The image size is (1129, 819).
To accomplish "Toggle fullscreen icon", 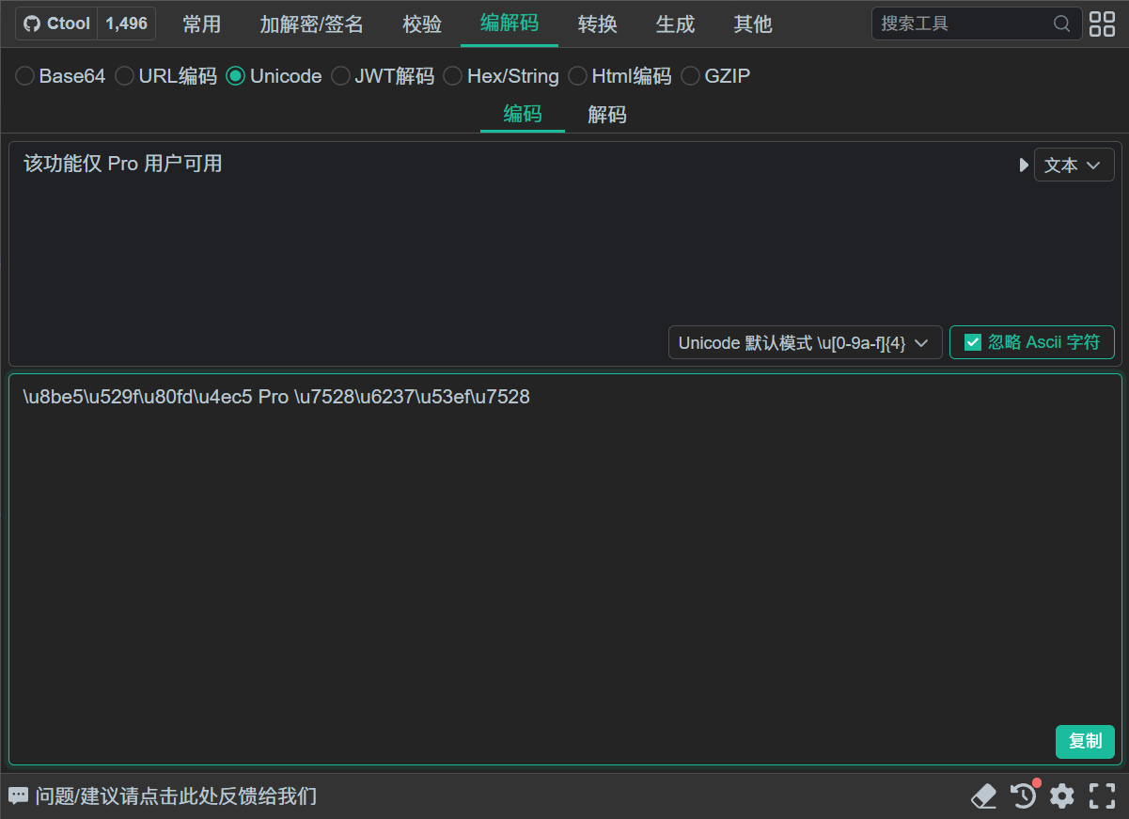I will coord(1102,796).
